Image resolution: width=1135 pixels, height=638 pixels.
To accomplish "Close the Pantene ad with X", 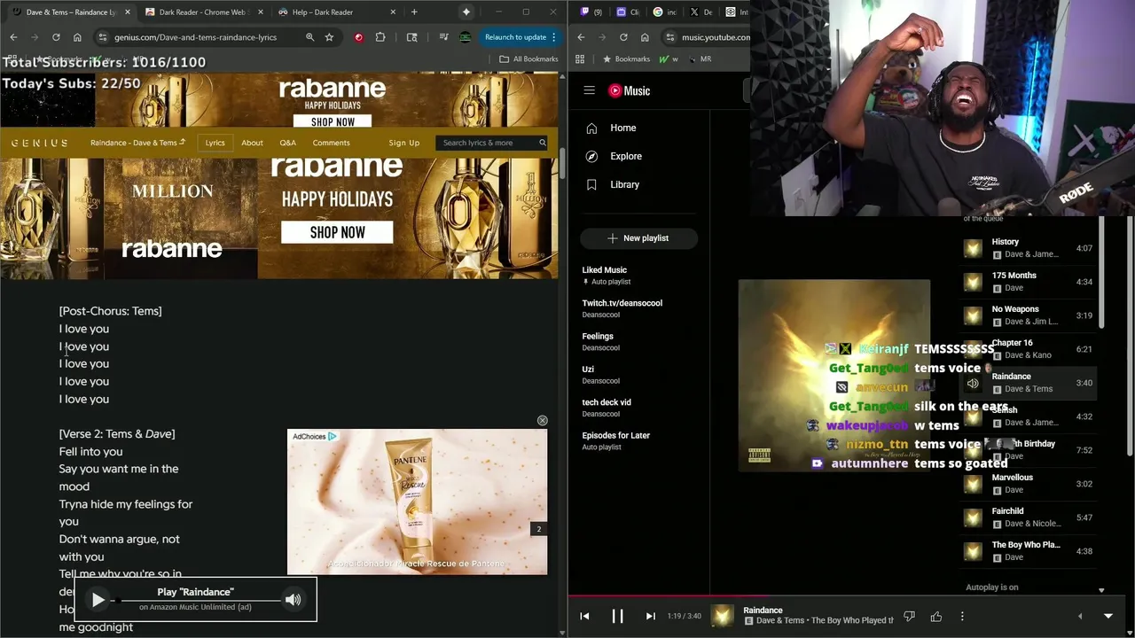I will coord(542,420).
